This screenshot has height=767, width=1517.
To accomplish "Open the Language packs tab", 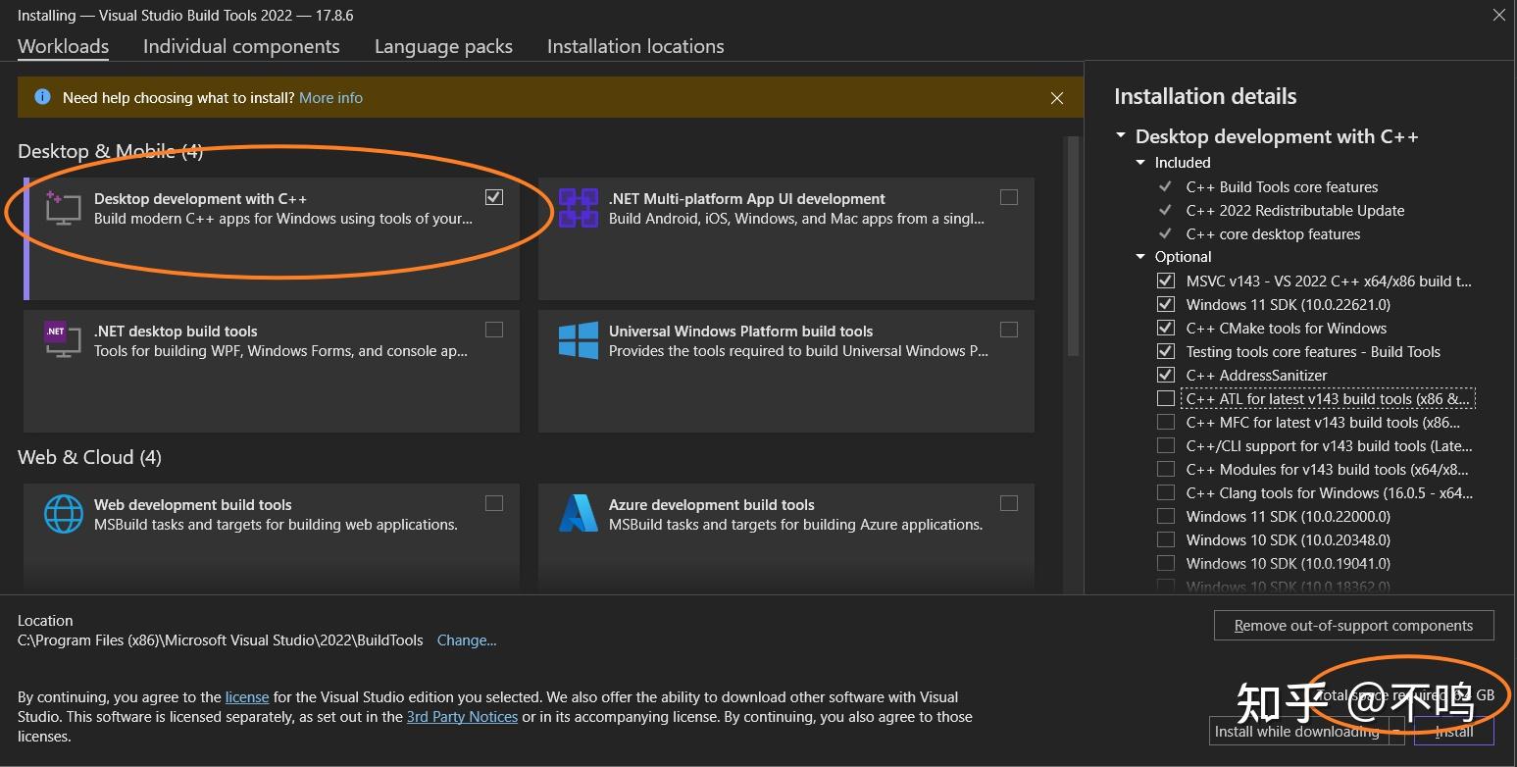I will coord(443,46).
